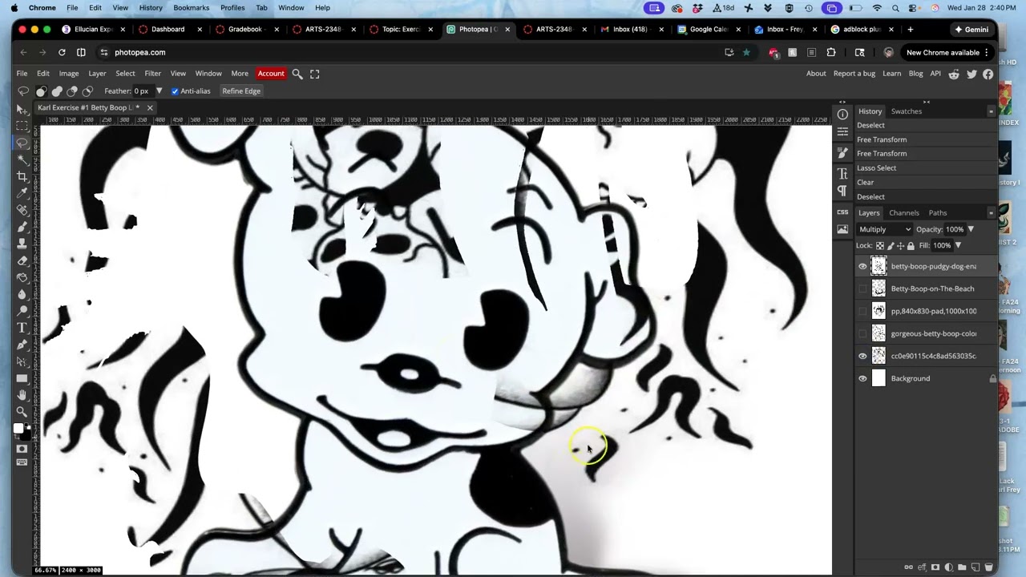
Task: Show the Betty-Boop-on-The-Beach layer
Action: pos(862,289)
